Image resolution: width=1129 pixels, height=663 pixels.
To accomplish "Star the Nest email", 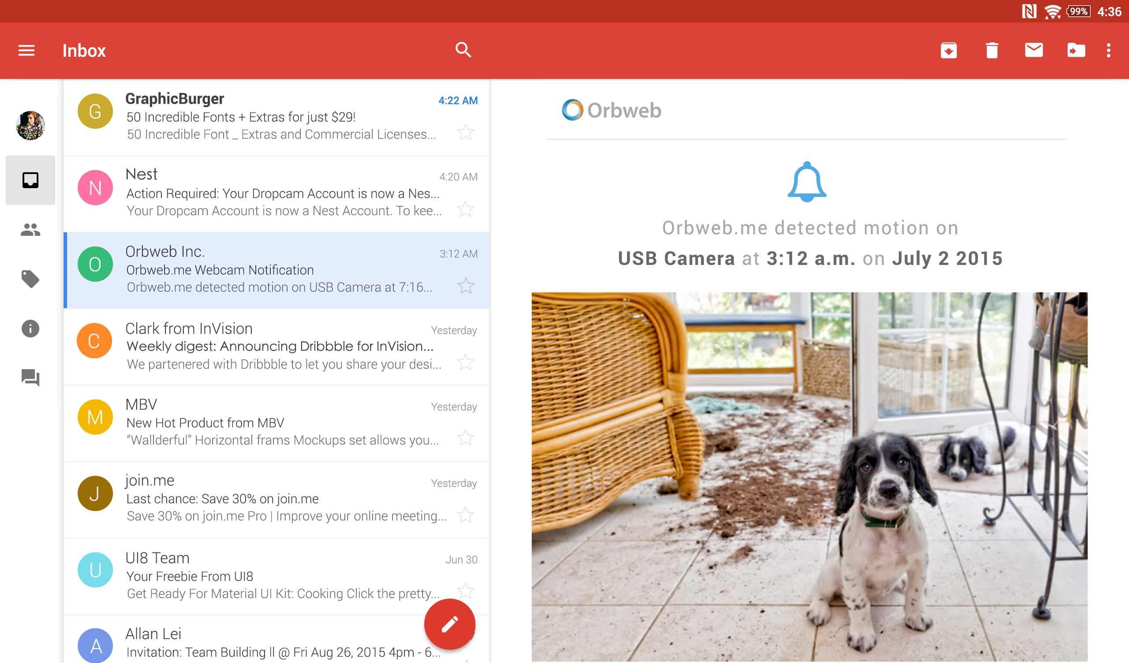I will 465,209.
